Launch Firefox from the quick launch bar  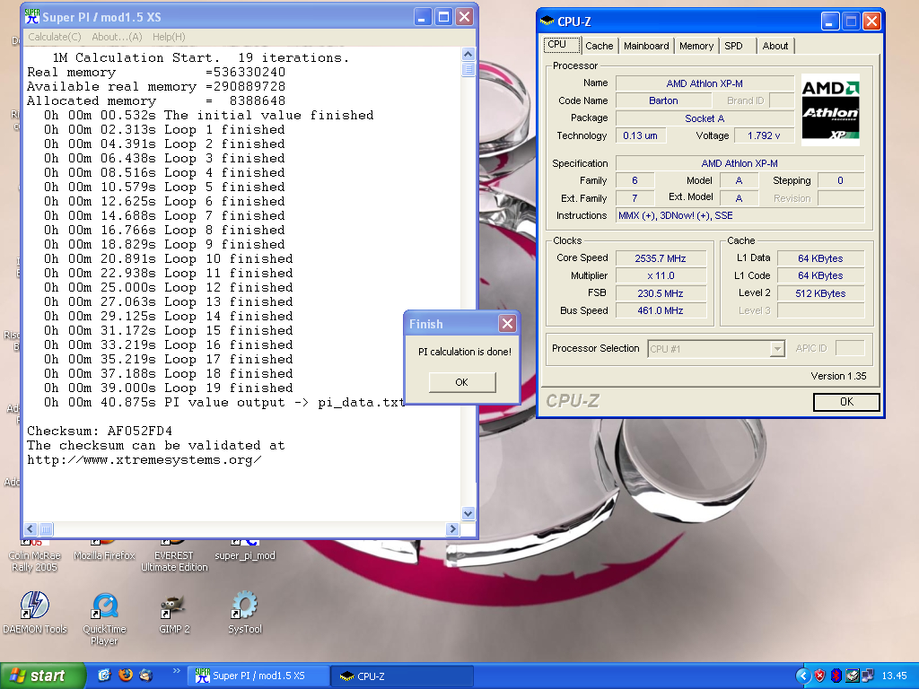(126, 675)
